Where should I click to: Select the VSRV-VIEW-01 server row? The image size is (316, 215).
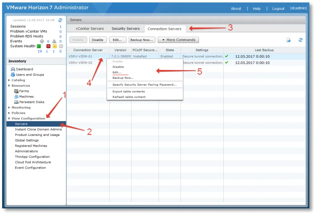pyautogui.click(x=186, y=57)
